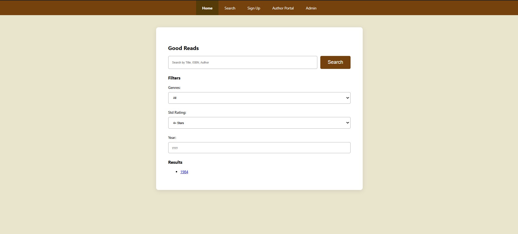Click the Good Reads heading
The height and width of the screenshot is (234, 518).
point(183,48)
